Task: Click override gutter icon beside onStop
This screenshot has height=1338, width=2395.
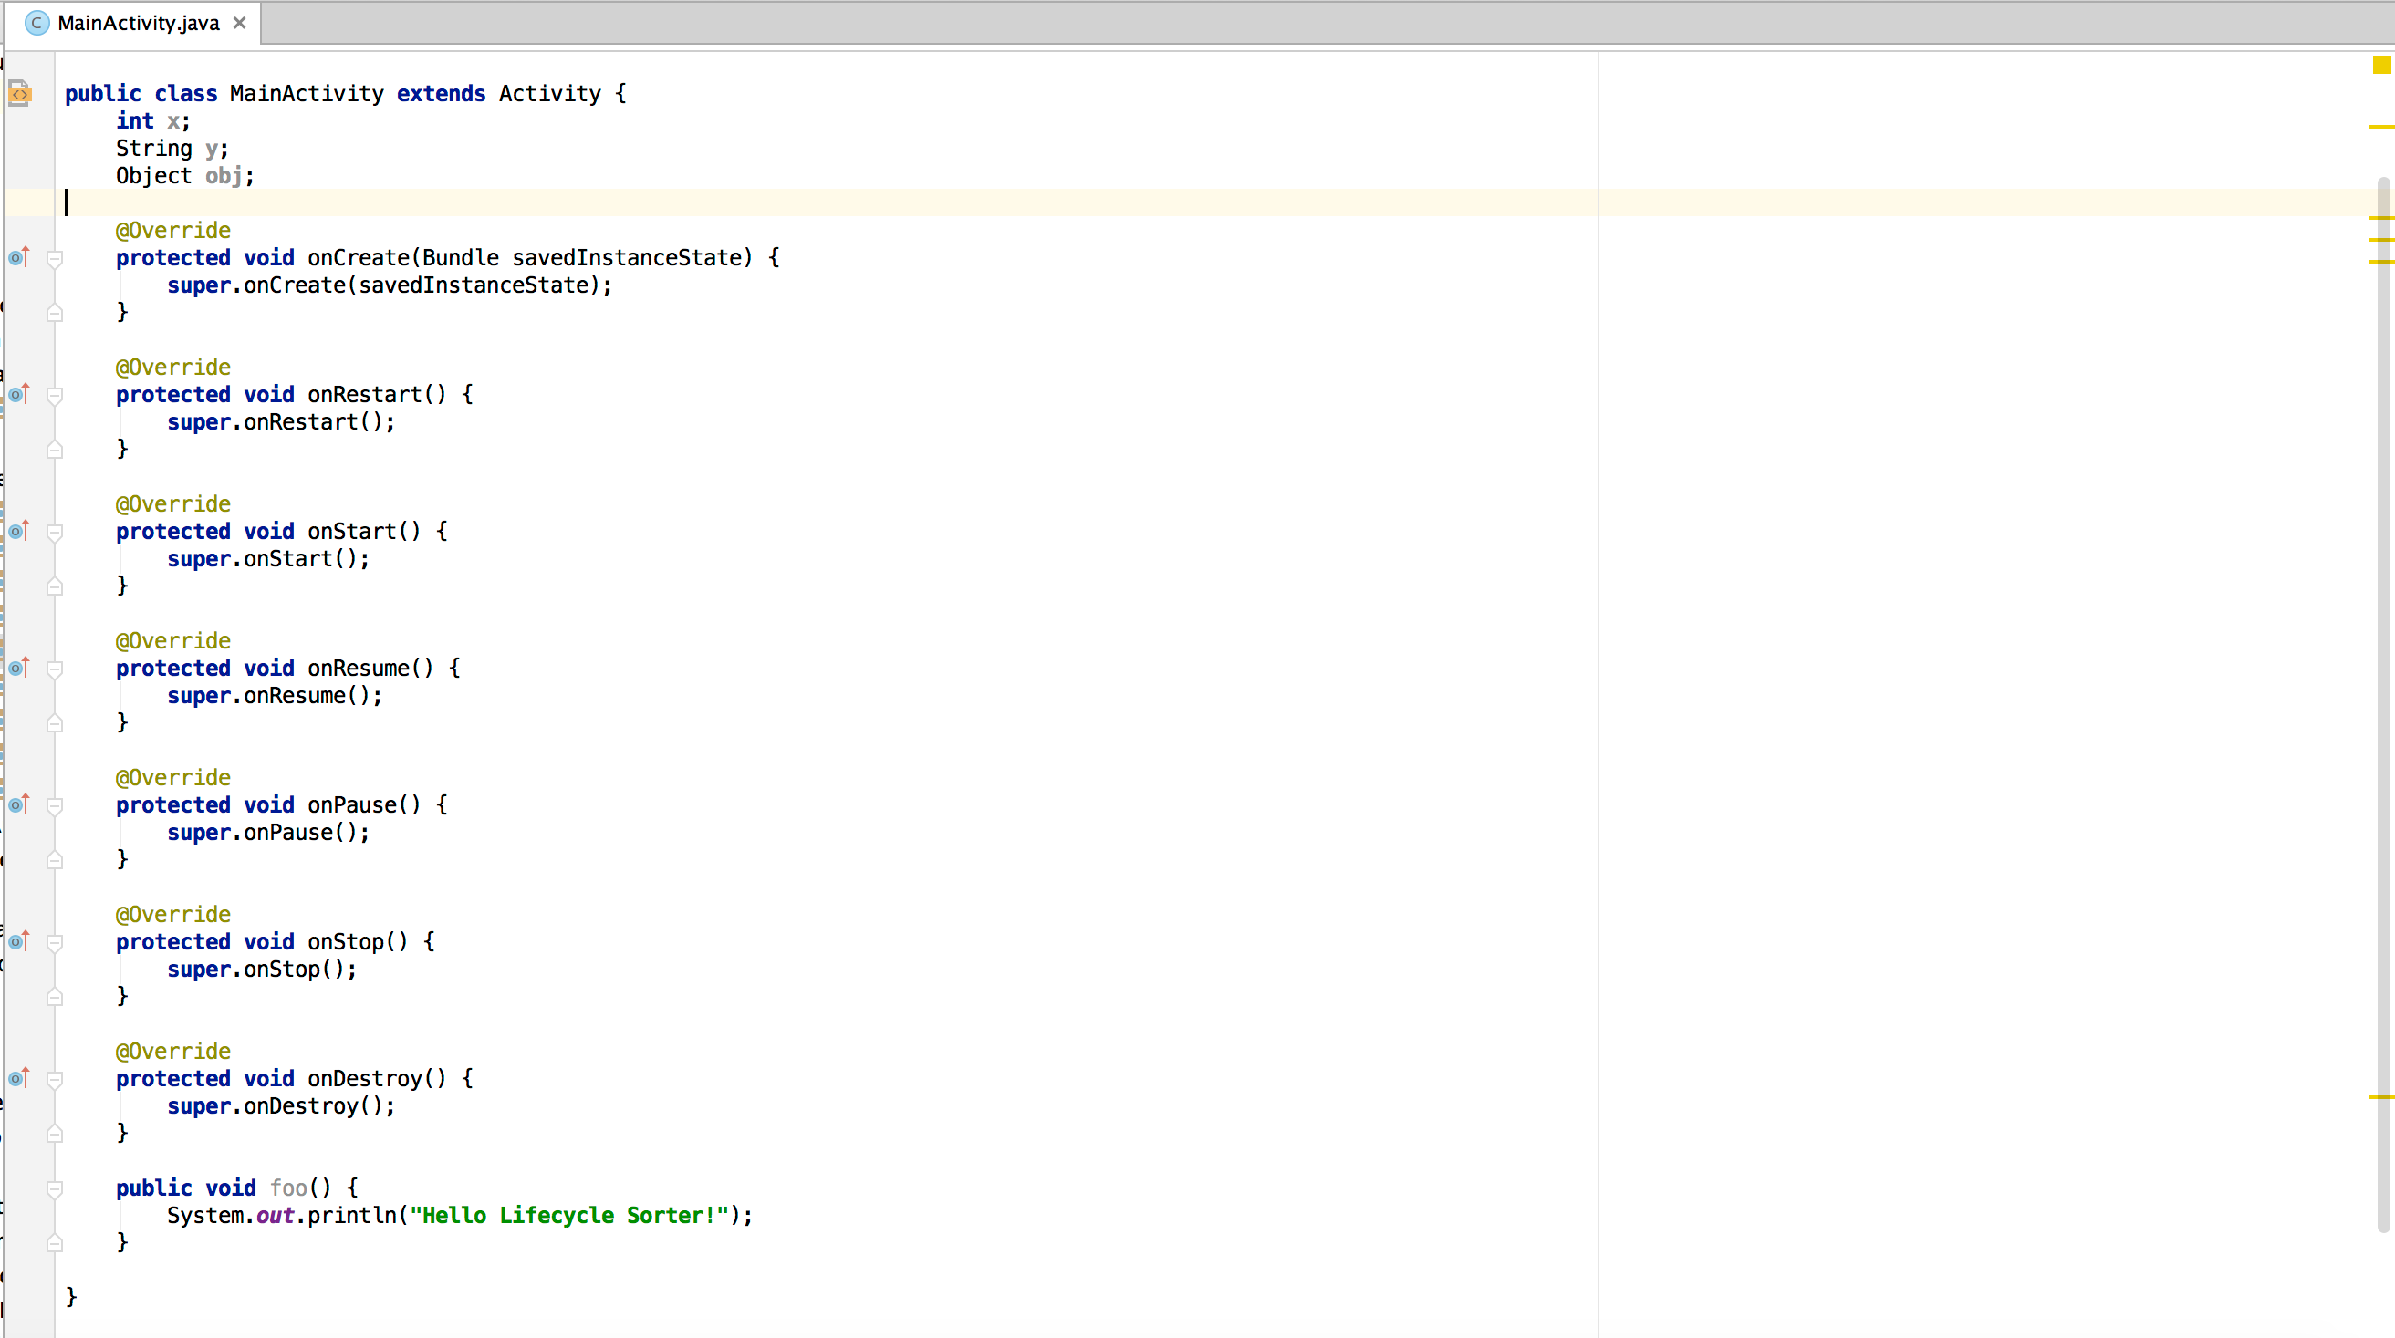Action: tap(19, 941)
